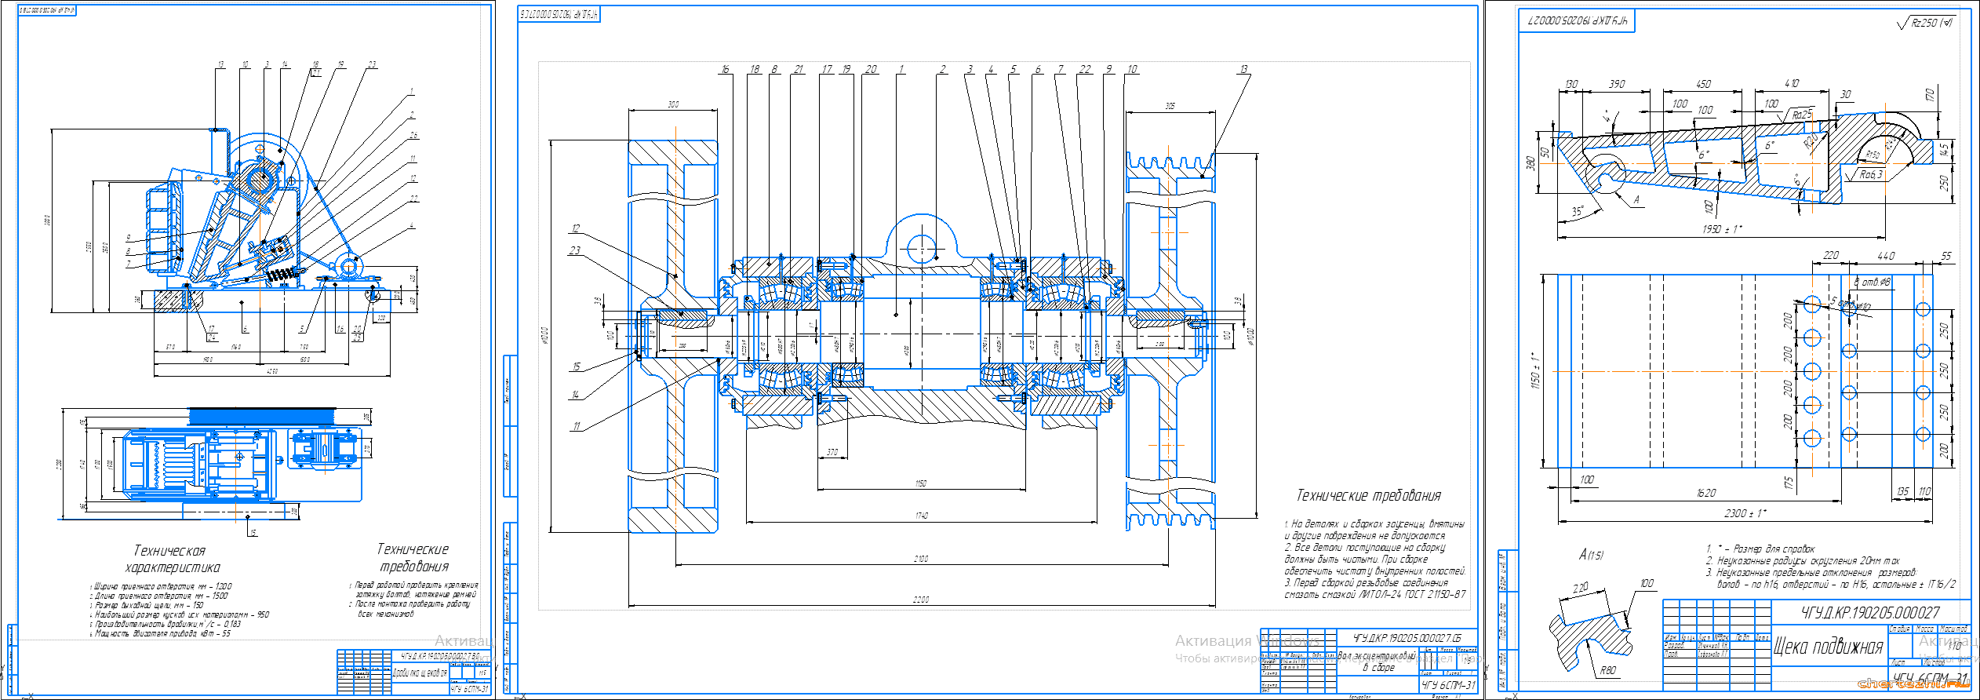Click the orange chertezhi.ru watermark
This screenshot has height=700, width=1980.
(1913, 684)
